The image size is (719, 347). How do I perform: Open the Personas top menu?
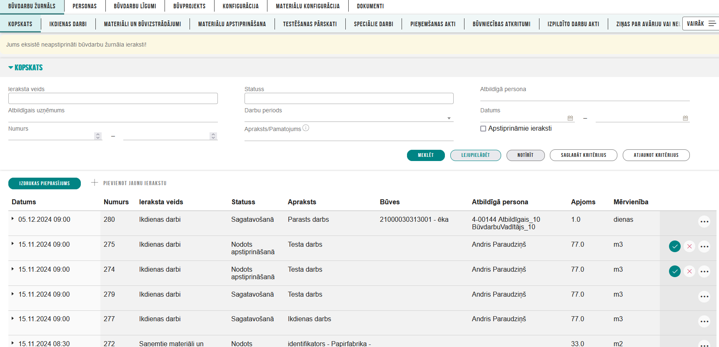point(85,6)
